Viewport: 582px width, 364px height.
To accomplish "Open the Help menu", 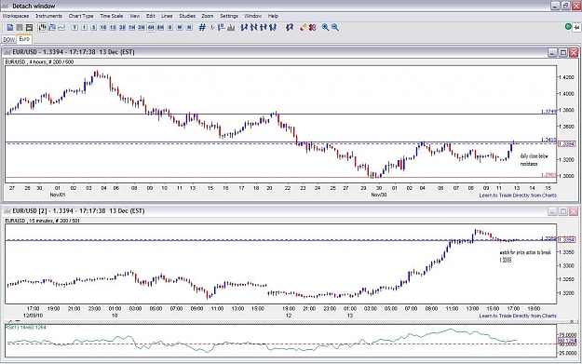I will pos(273,16).
